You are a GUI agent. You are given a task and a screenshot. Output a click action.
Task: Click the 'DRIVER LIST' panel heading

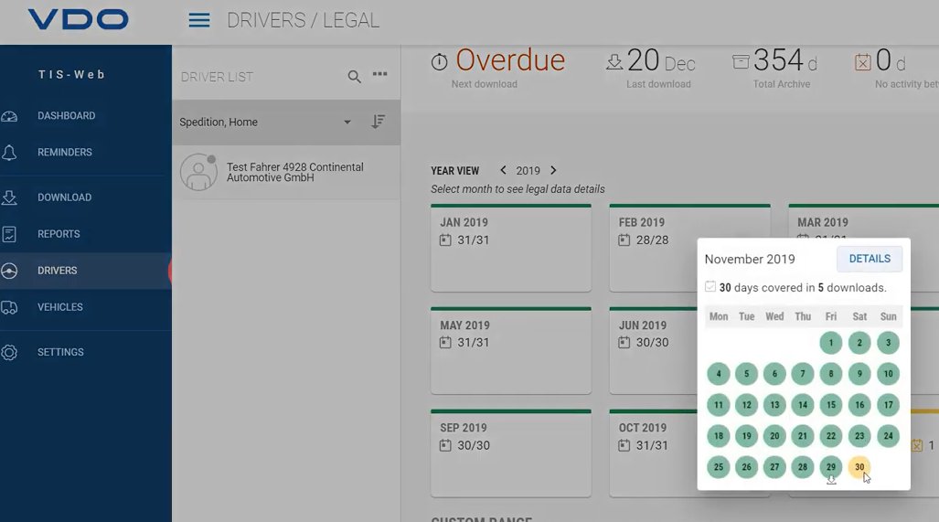click(x=217, y=77)
